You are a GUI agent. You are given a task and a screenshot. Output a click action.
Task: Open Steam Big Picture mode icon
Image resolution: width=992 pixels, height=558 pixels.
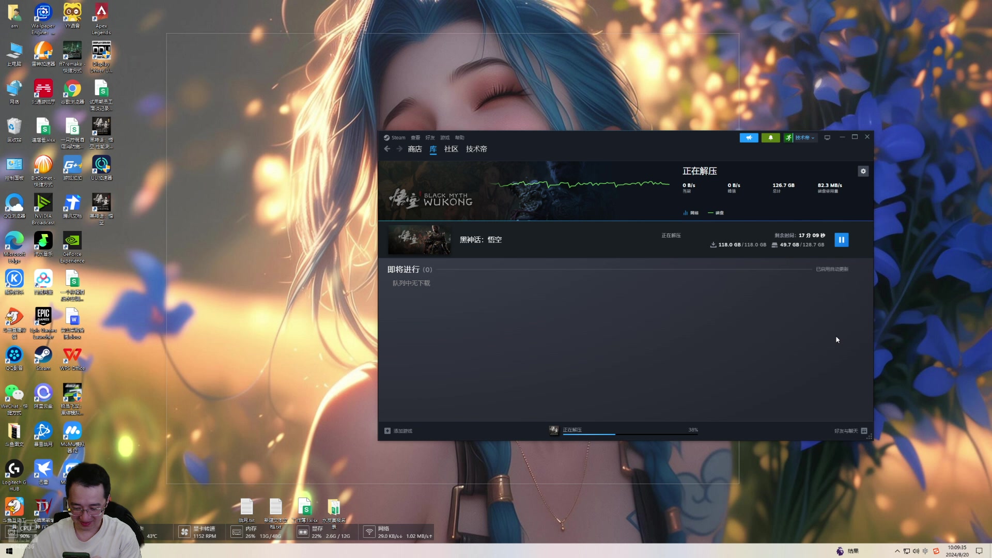coord(827,137)
